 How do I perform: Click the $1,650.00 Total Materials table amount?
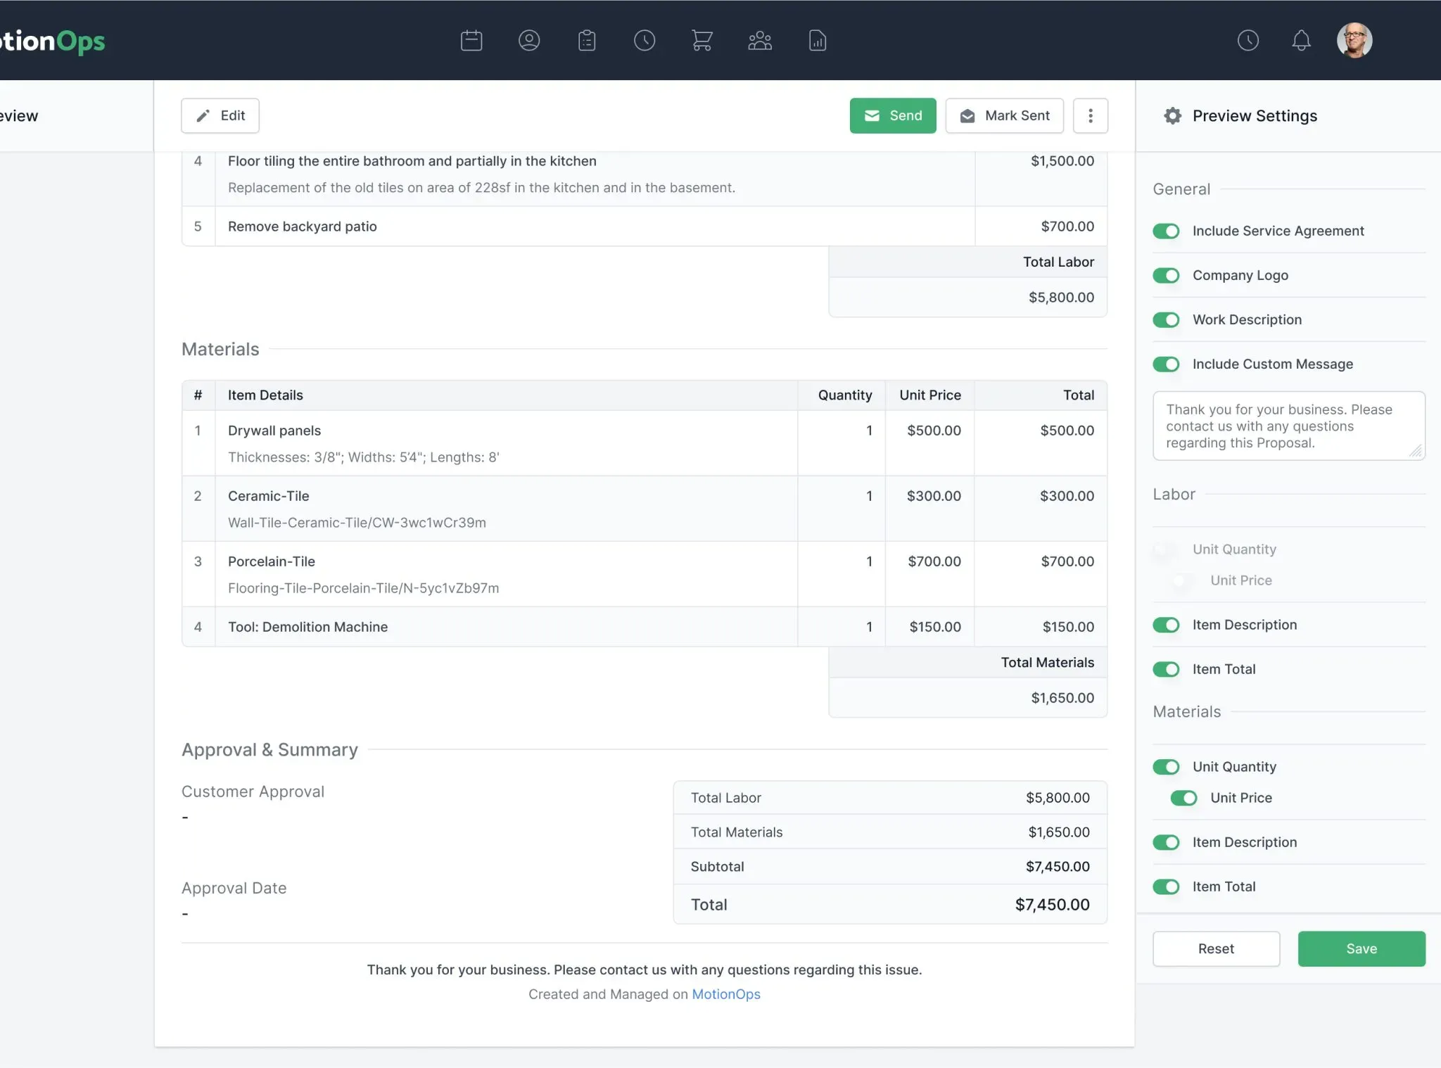pyautogui.click(x=1062, y=698)
